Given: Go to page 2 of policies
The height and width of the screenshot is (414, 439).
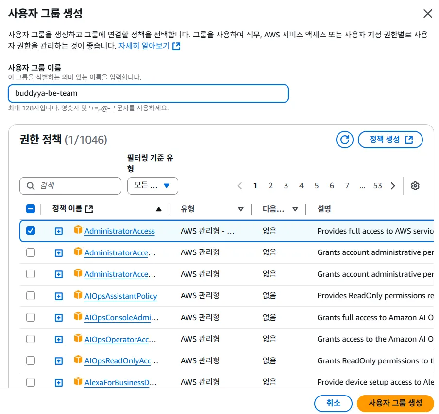Looking at the screenshot, I should tap(271, 186).
